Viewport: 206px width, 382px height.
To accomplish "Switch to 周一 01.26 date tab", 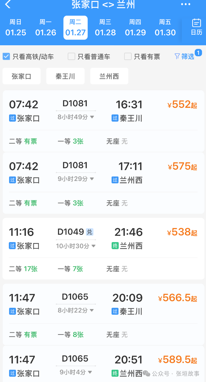I will coord(46,28).
